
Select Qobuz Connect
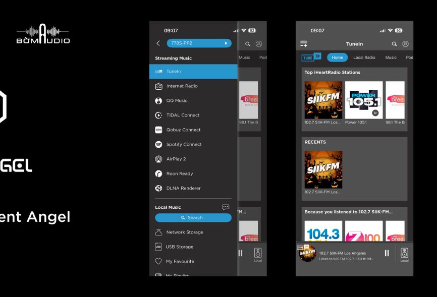point(193,130)
